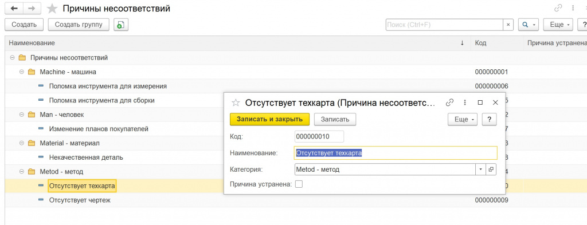The height and width of the screenshot is (225, 587).
Task: Open the Категория field's linked item icon
Action: (491, 169)
